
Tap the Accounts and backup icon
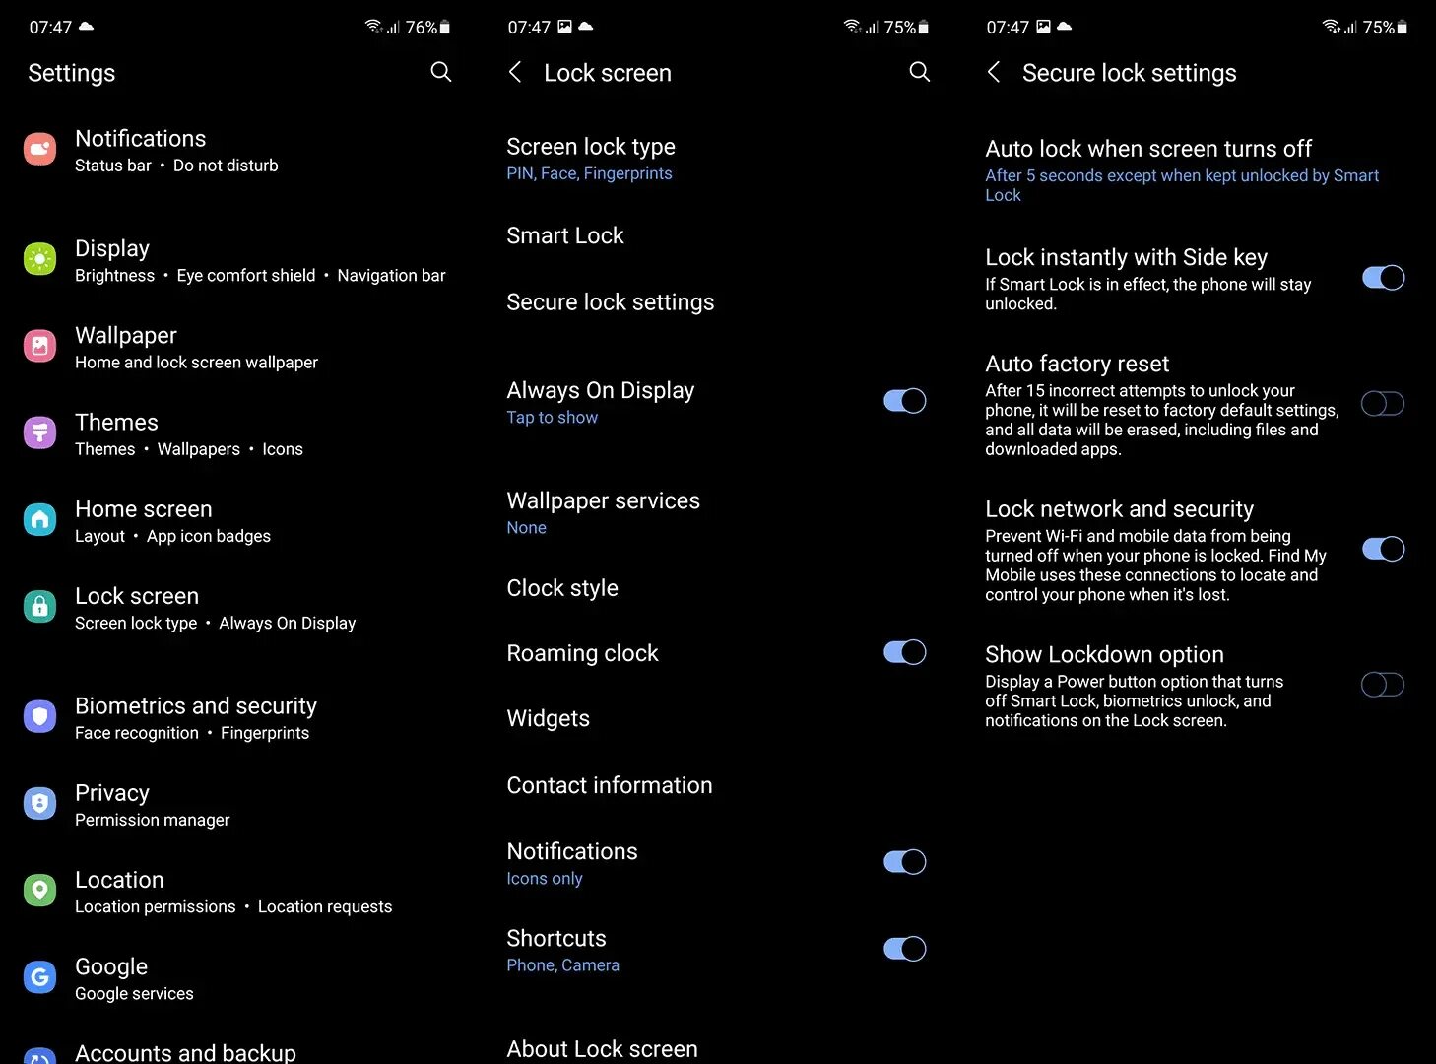[39, 1055]
